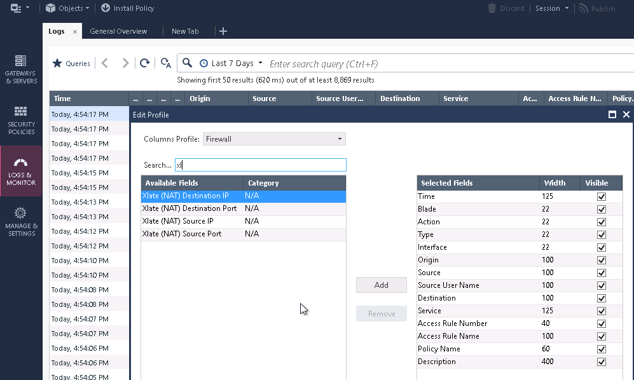This screenshot has width=634, height=380.
Task: Open the Session dropdown
Action: pos(552,8)
